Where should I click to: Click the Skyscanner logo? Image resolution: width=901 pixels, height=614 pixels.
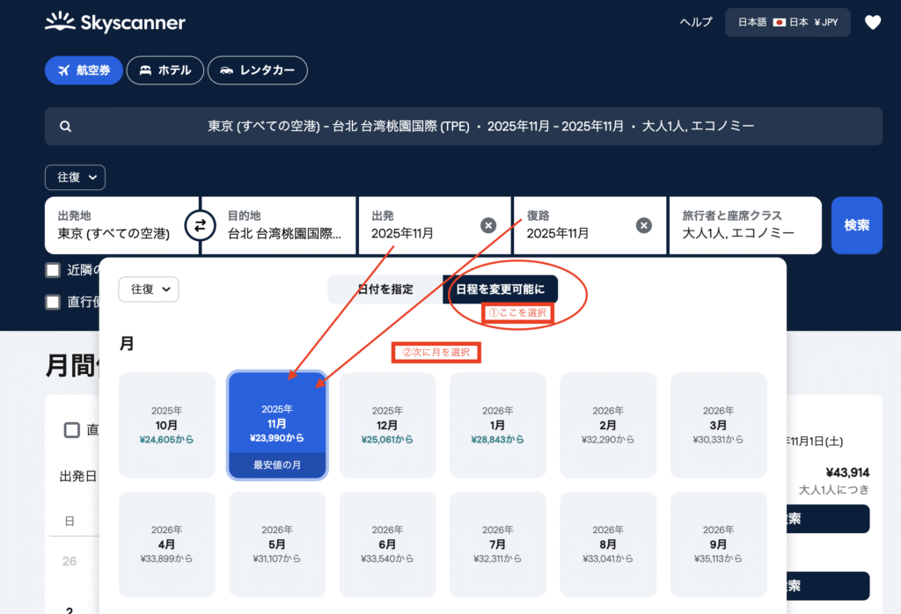point(115,23)
